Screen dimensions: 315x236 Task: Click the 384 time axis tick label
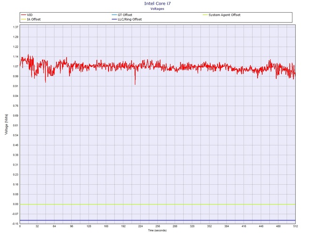click(227, 226)
